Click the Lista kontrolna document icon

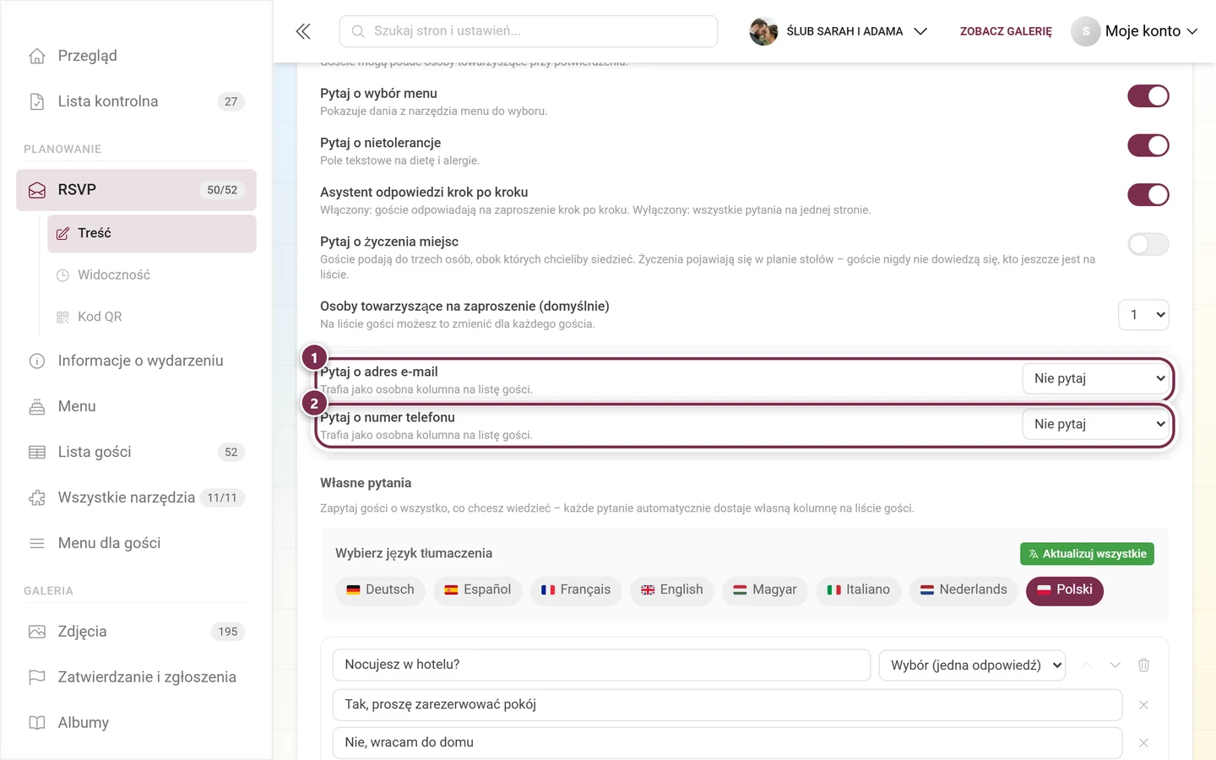(37, 101)
